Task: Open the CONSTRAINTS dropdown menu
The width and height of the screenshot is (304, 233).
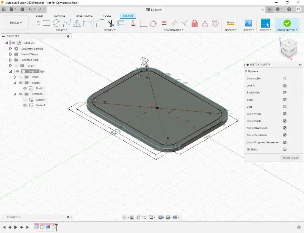Action: [x=173, y=30]
